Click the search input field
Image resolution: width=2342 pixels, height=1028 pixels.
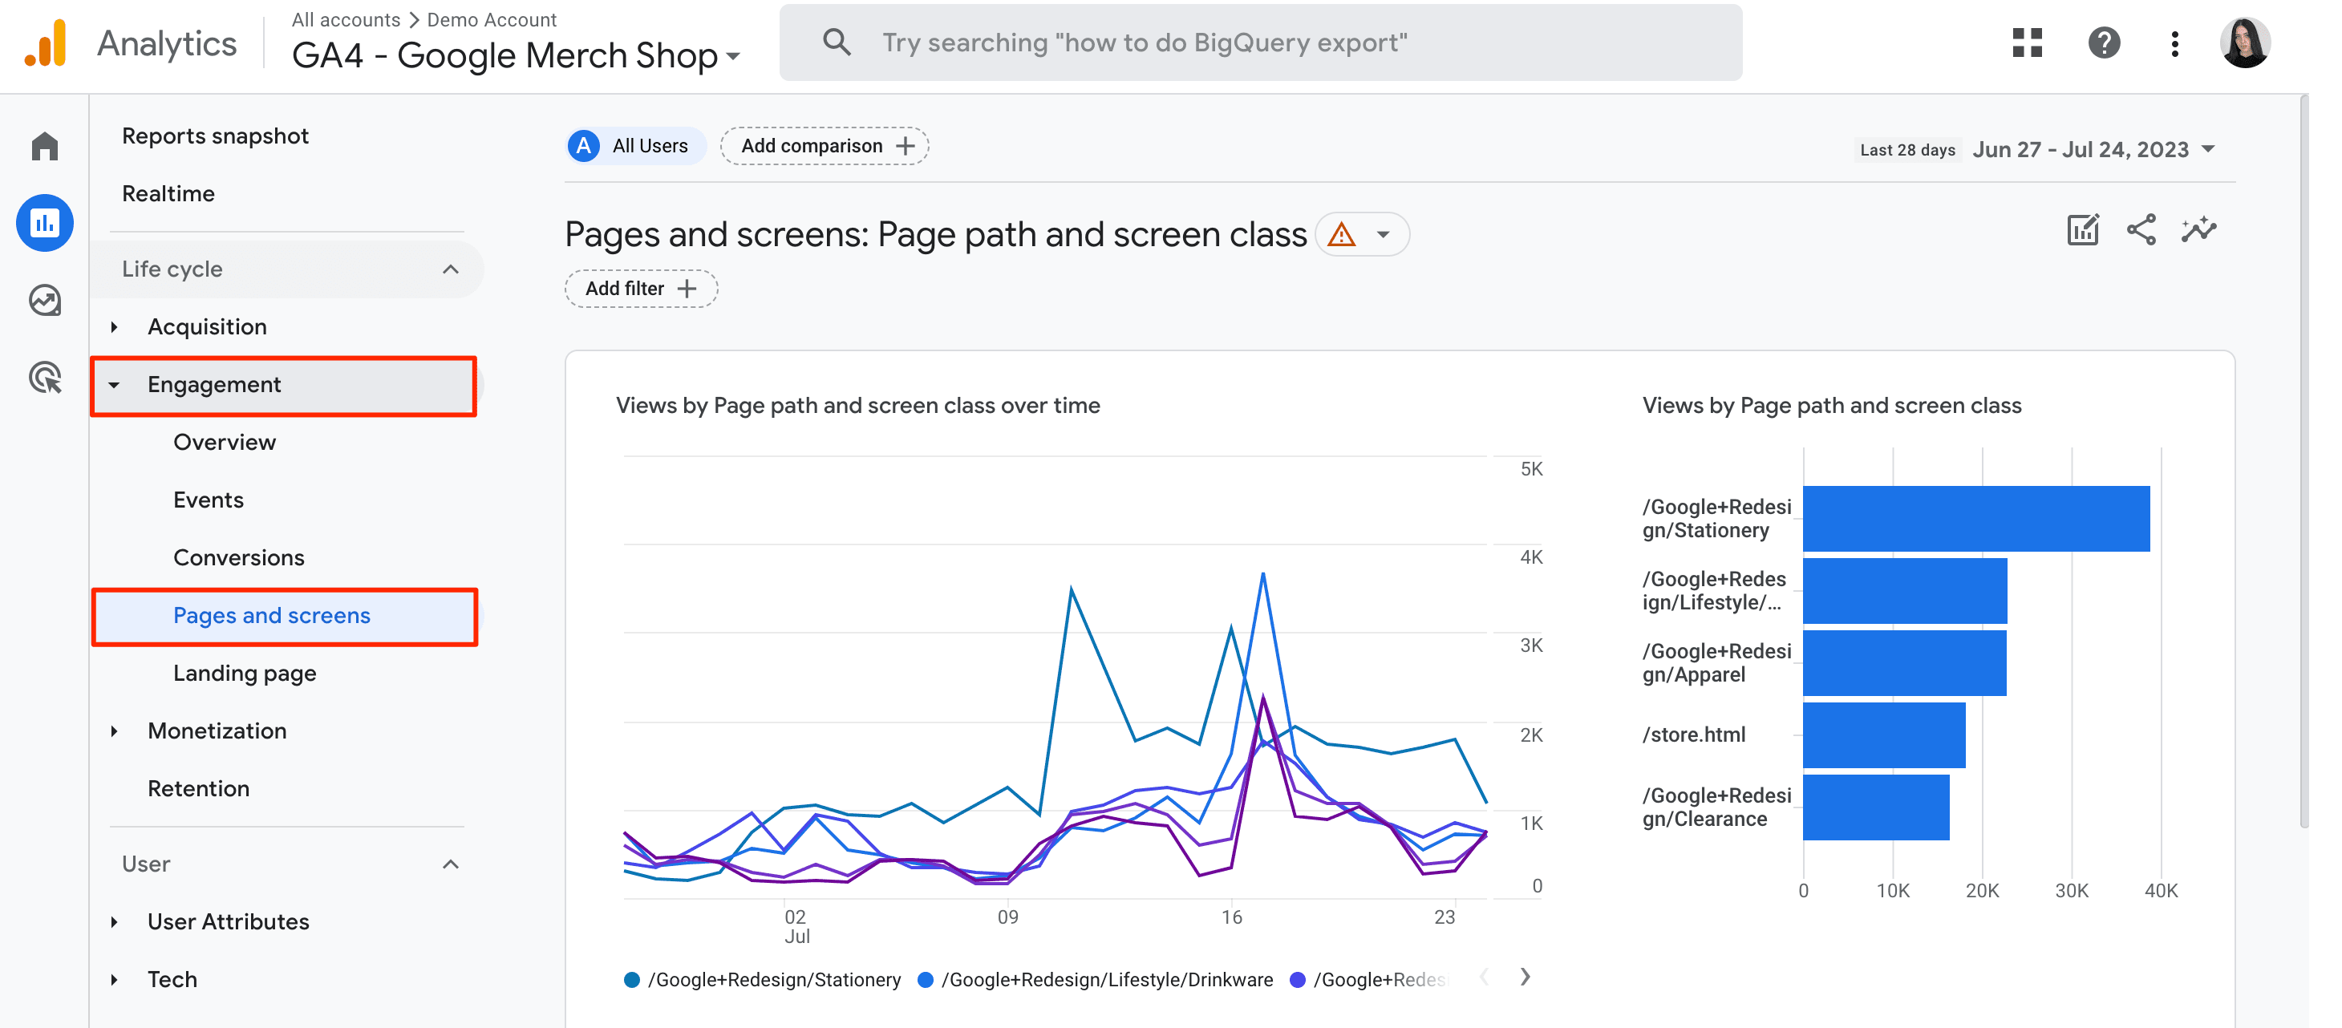pos(1260,42)
